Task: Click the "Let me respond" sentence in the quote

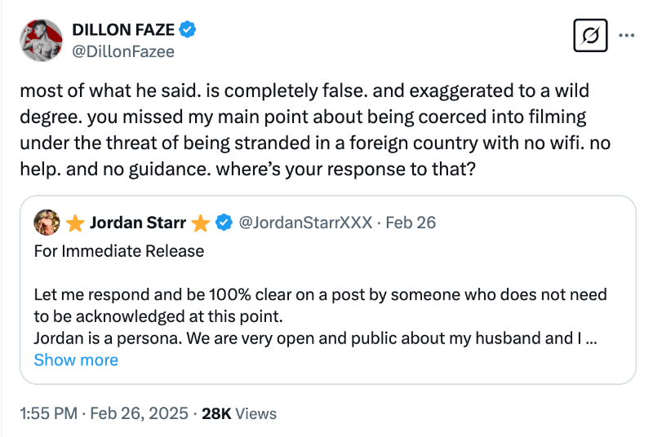Action: [320, 295]
